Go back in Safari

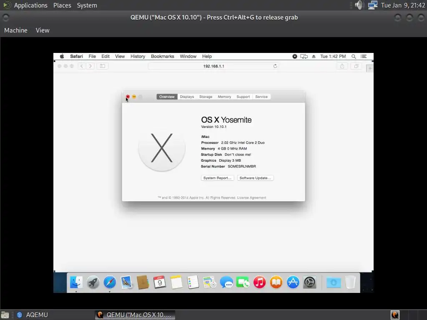point(81,66)
